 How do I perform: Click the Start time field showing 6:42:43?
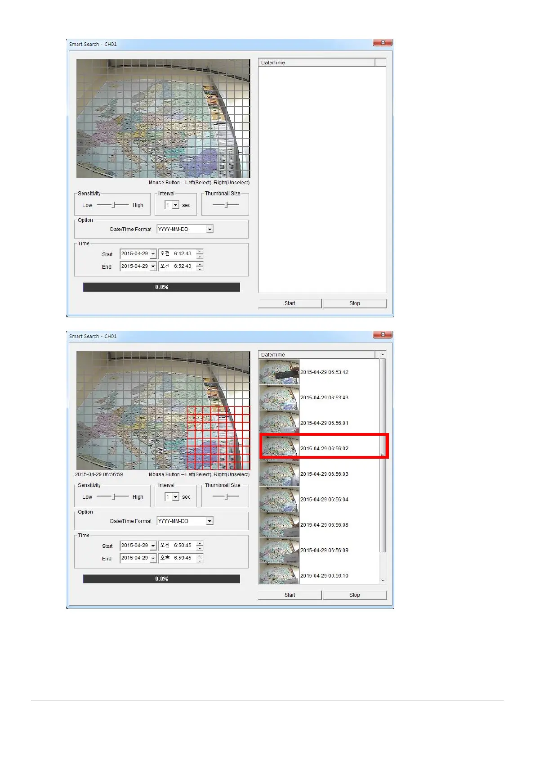(x=177, y=254)
